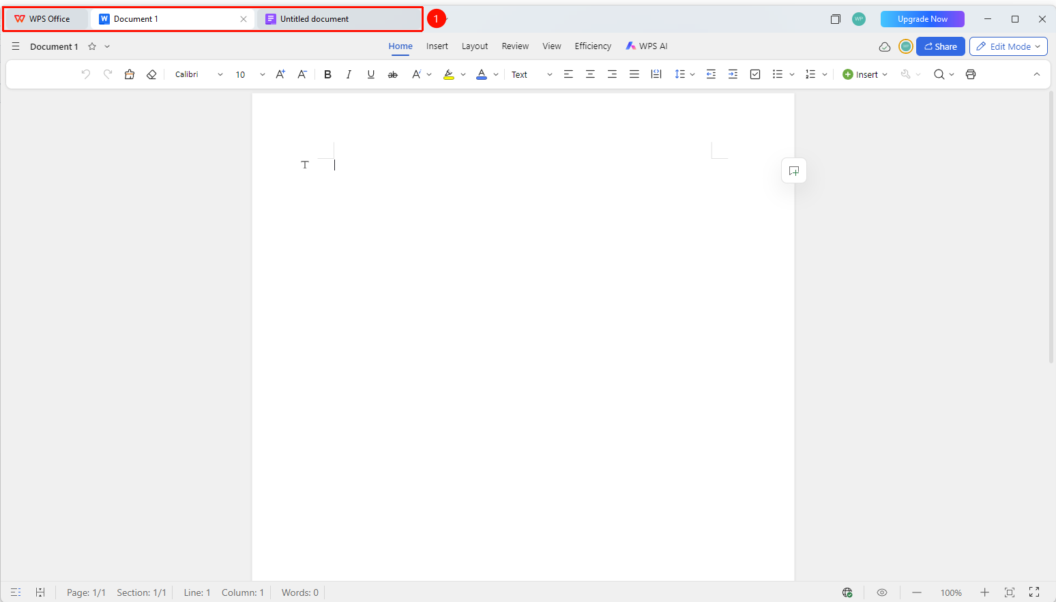Center align the text
1056x602 pixels.
(x=590, y=74)
